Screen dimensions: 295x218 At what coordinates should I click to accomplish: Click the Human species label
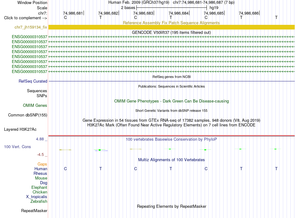(x=41, y=169)
